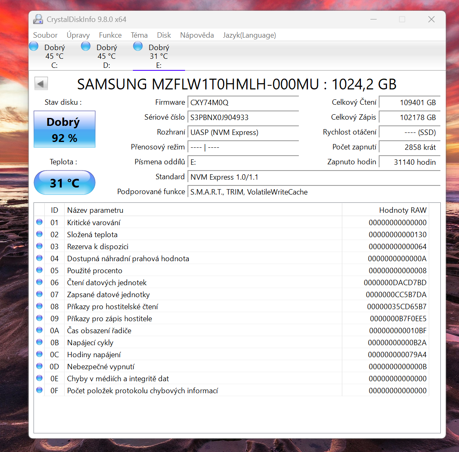
Task: Select RAW value 000000000079A4
Action: pyautogui.click(x=397, y=354)
